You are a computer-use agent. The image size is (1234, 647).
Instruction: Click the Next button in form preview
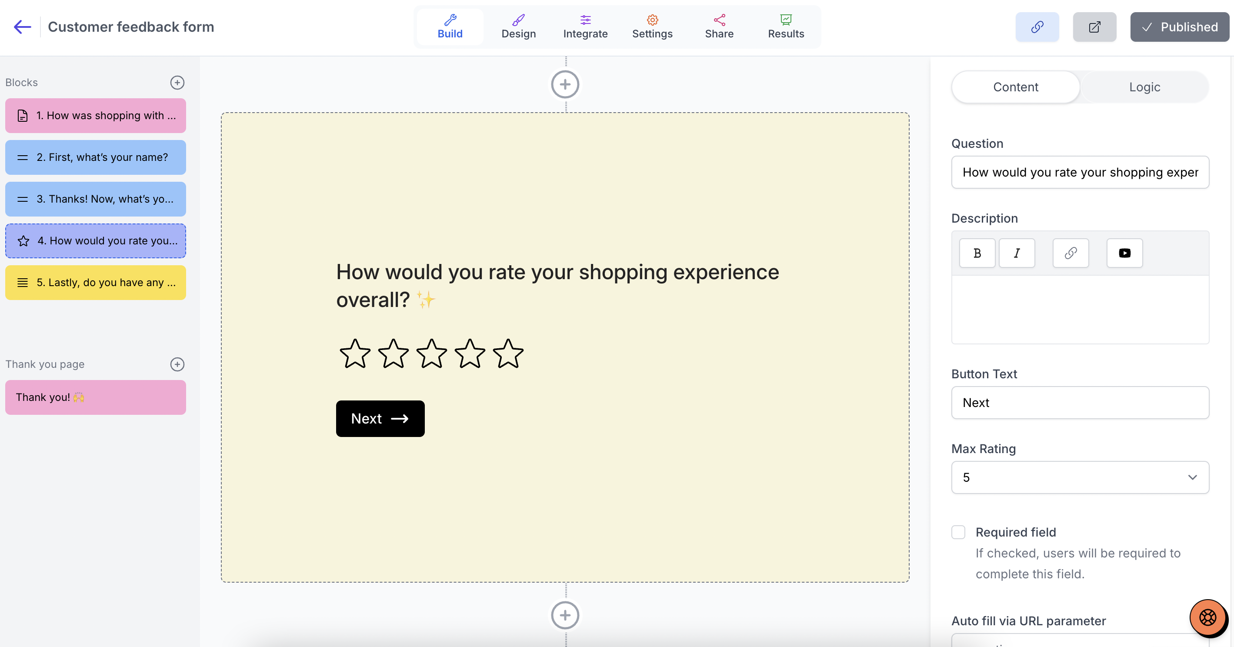[x=380, y=419]
